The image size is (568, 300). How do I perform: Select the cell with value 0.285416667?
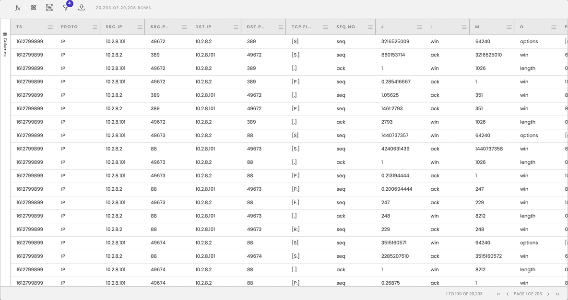point(396,82)
